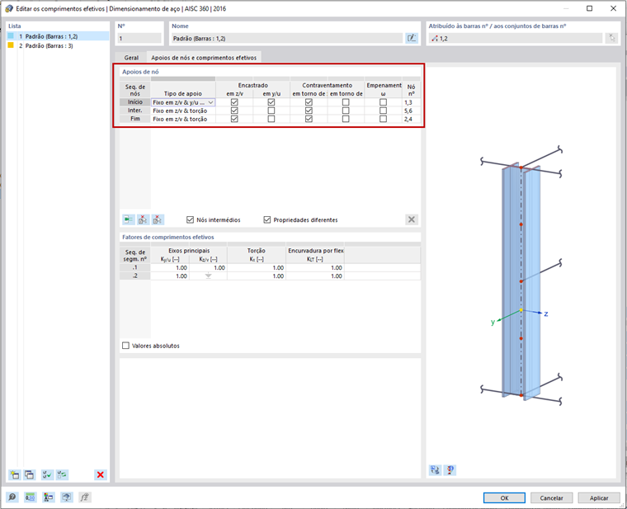
Task: Click the Nº field showing 1
Action: 139,39
